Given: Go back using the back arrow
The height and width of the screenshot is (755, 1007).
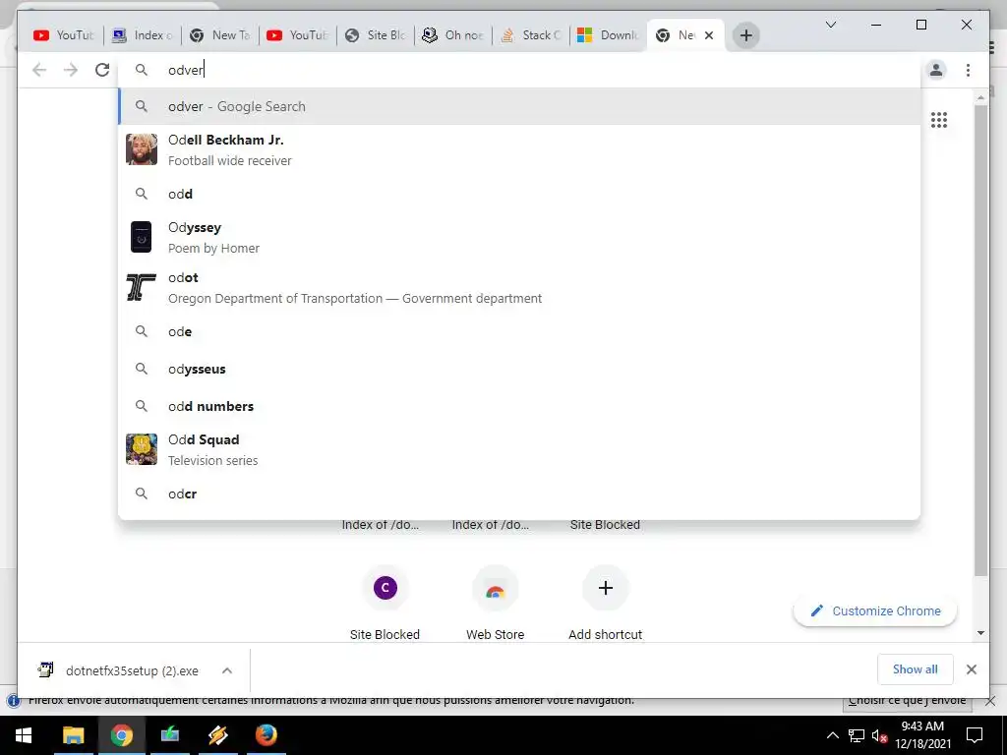Looking at the screenshot, I should (x=39, y=70).
